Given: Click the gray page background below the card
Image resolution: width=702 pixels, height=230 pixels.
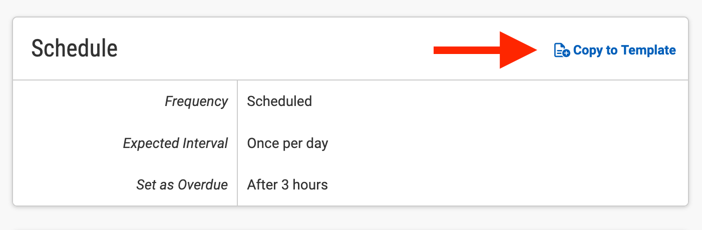Looking at the screenshot, I should (350, 219).
